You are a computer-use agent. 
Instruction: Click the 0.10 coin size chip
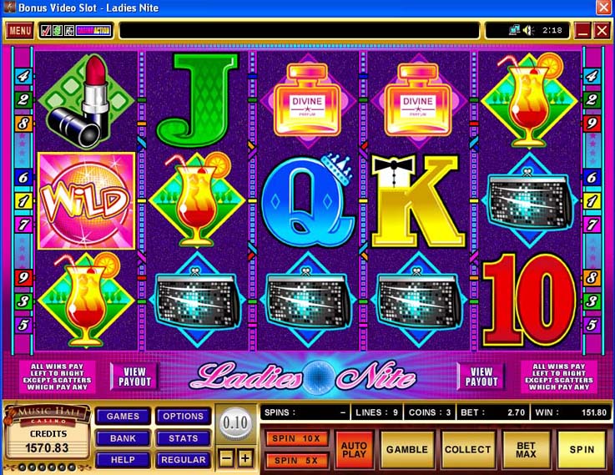click(235, 423)
